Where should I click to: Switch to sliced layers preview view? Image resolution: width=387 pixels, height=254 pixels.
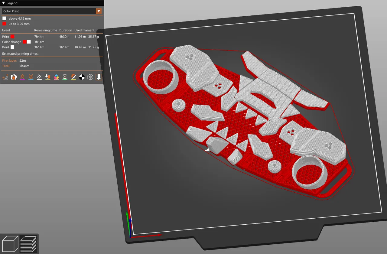(x=28, y=243)
